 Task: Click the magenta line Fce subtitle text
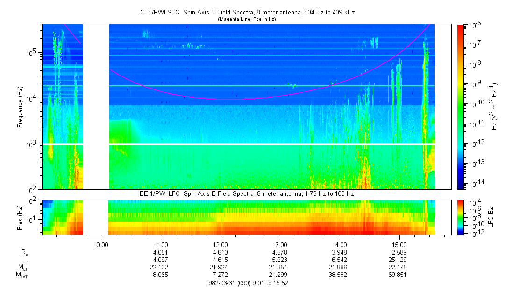pos(246,19)
